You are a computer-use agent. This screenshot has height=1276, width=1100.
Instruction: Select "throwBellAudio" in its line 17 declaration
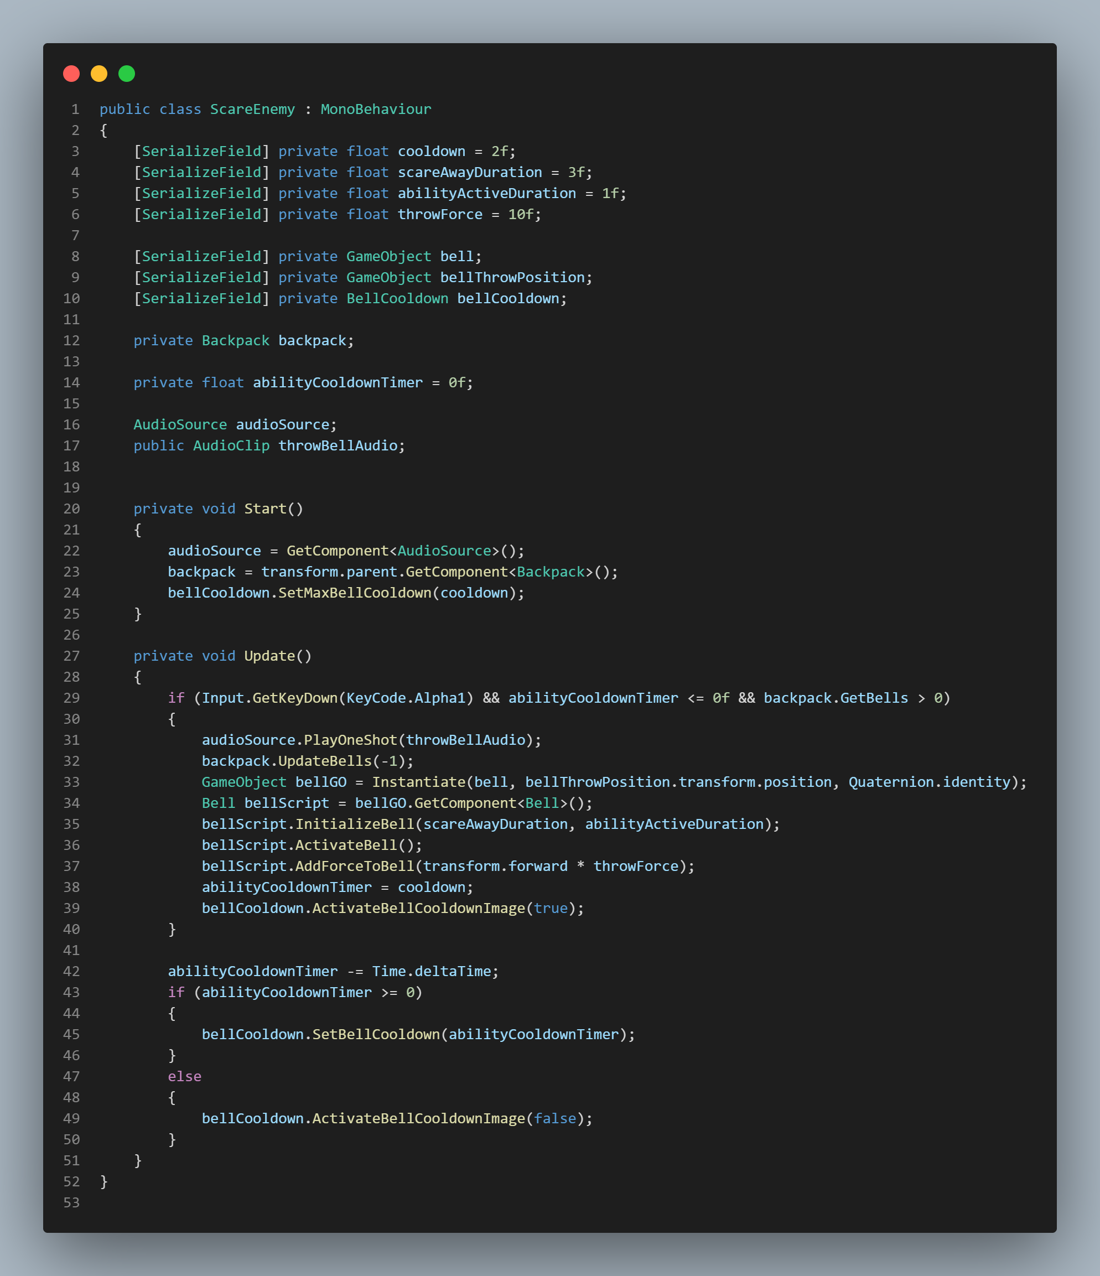(x=338, y=446)
